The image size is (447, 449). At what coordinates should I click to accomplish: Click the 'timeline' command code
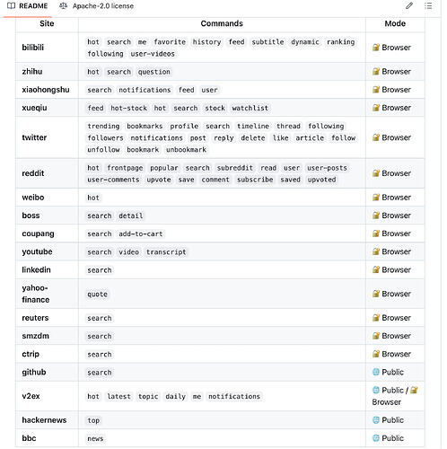[x=253, y=126]
